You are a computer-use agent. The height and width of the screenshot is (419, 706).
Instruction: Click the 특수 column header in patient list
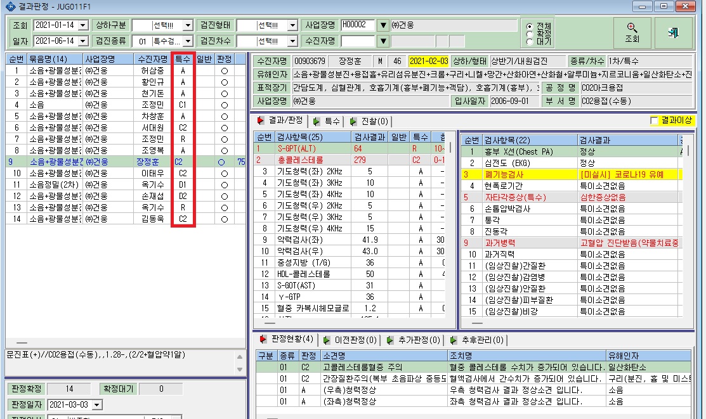183,59
